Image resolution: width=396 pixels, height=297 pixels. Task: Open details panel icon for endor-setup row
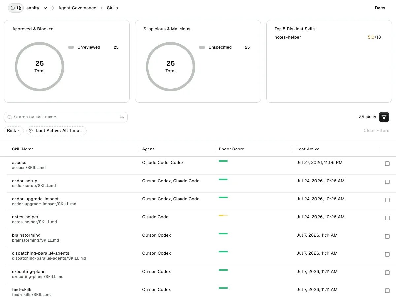tap(387, 182)
